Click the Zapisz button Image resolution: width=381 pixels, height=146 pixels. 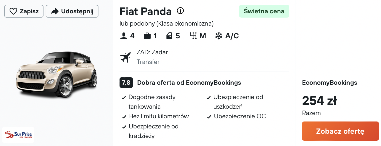(24, 11)
